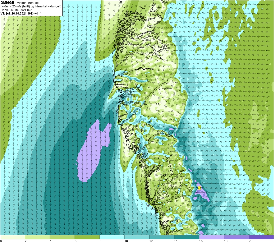Select the 4–6 m/s green legend swatch
This screenshot has width=274, height=243.
(62, 237)
